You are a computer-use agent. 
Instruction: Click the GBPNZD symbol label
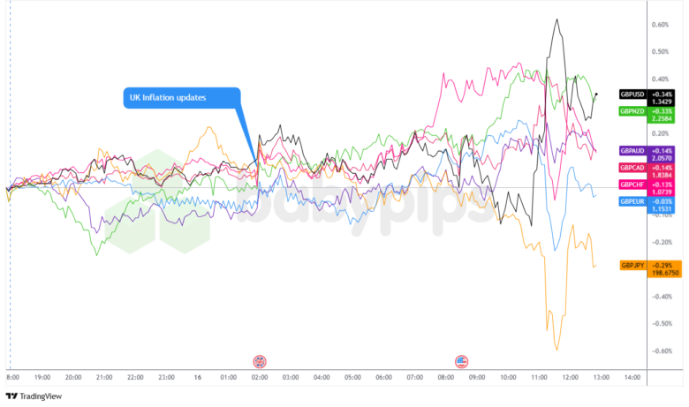pos(633,111)
